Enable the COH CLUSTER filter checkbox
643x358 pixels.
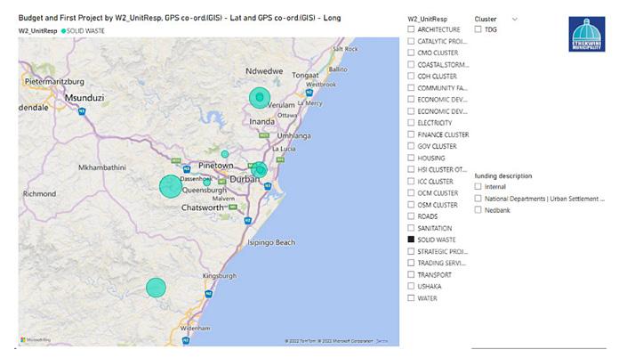pos(411,76)
